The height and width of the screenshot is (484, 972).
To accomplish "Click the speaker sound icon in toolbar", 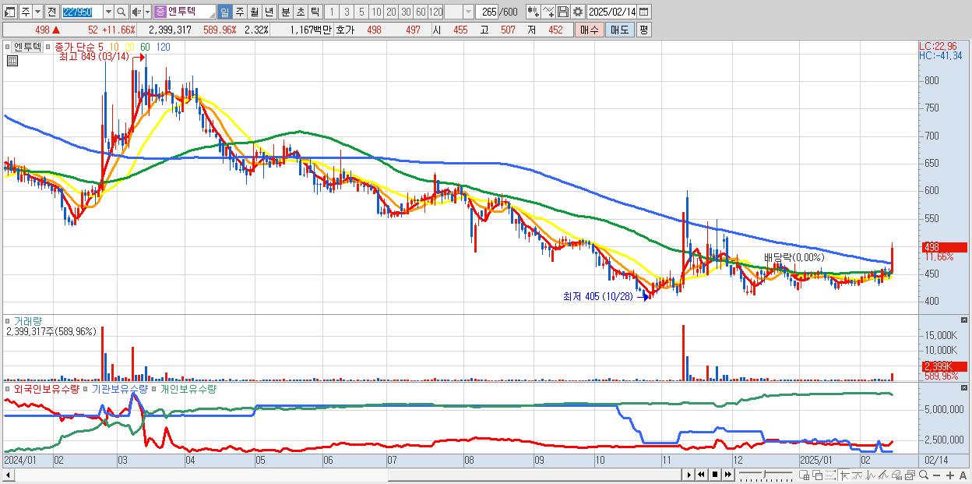I will click(136, 12).
